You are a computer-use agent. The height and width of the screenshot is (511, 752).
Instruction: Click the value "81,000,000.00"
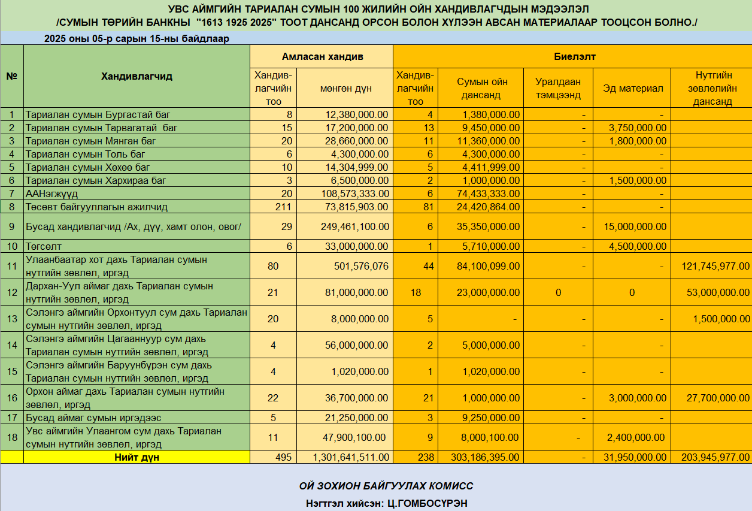pos(357,292)
